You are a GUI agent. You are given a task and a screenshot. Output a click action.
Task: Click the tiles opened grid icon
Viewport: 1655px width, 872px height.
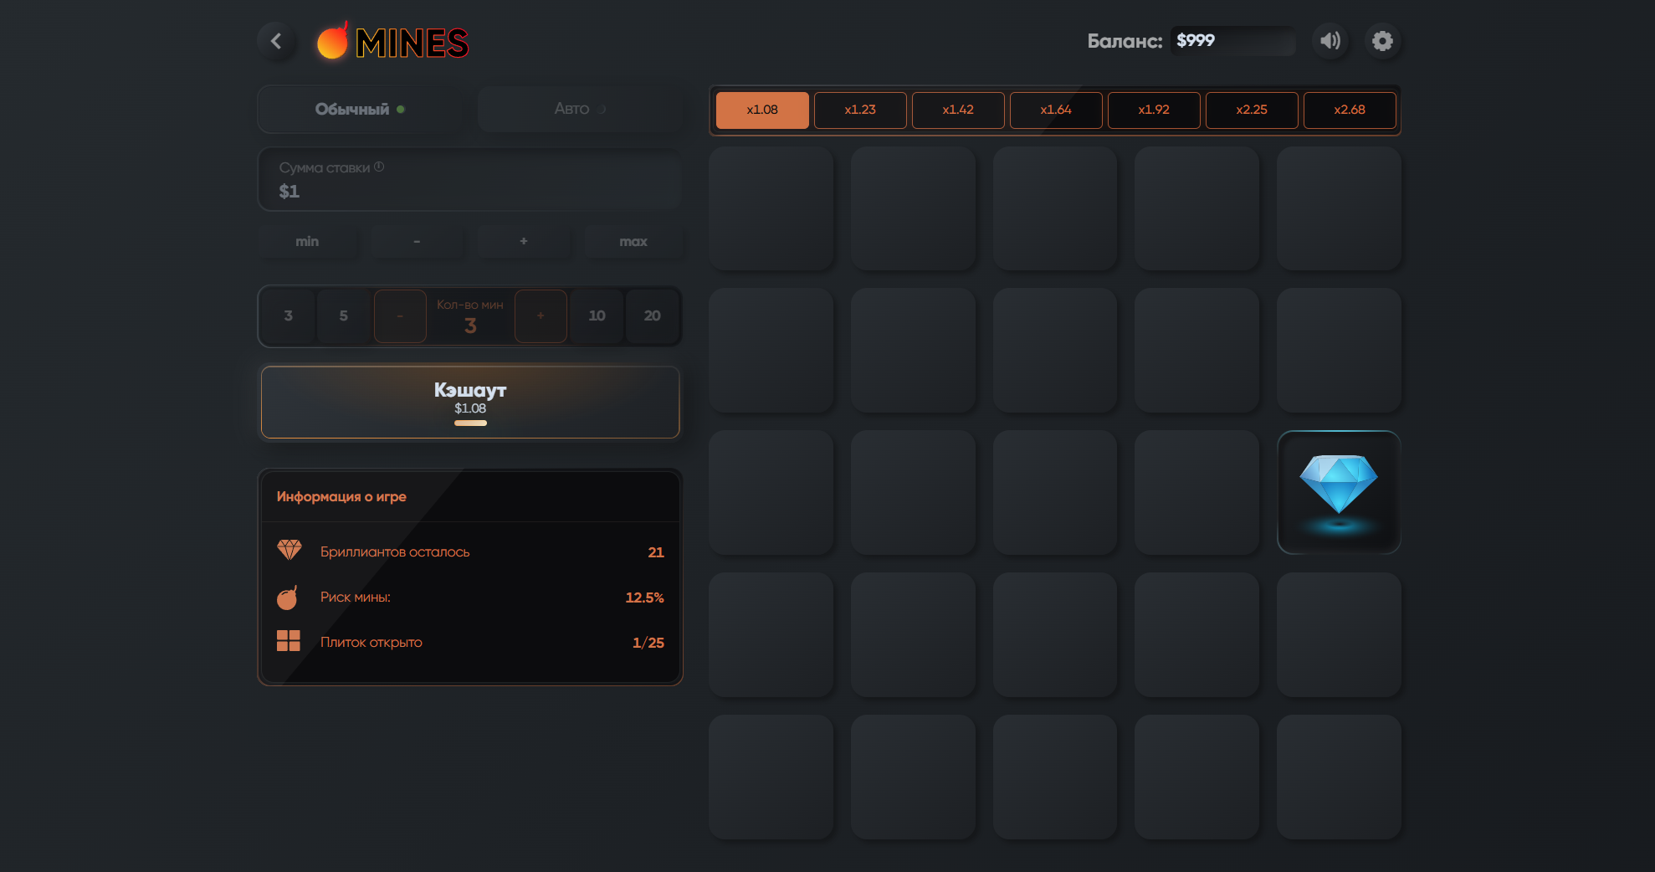tap(289, 641)
